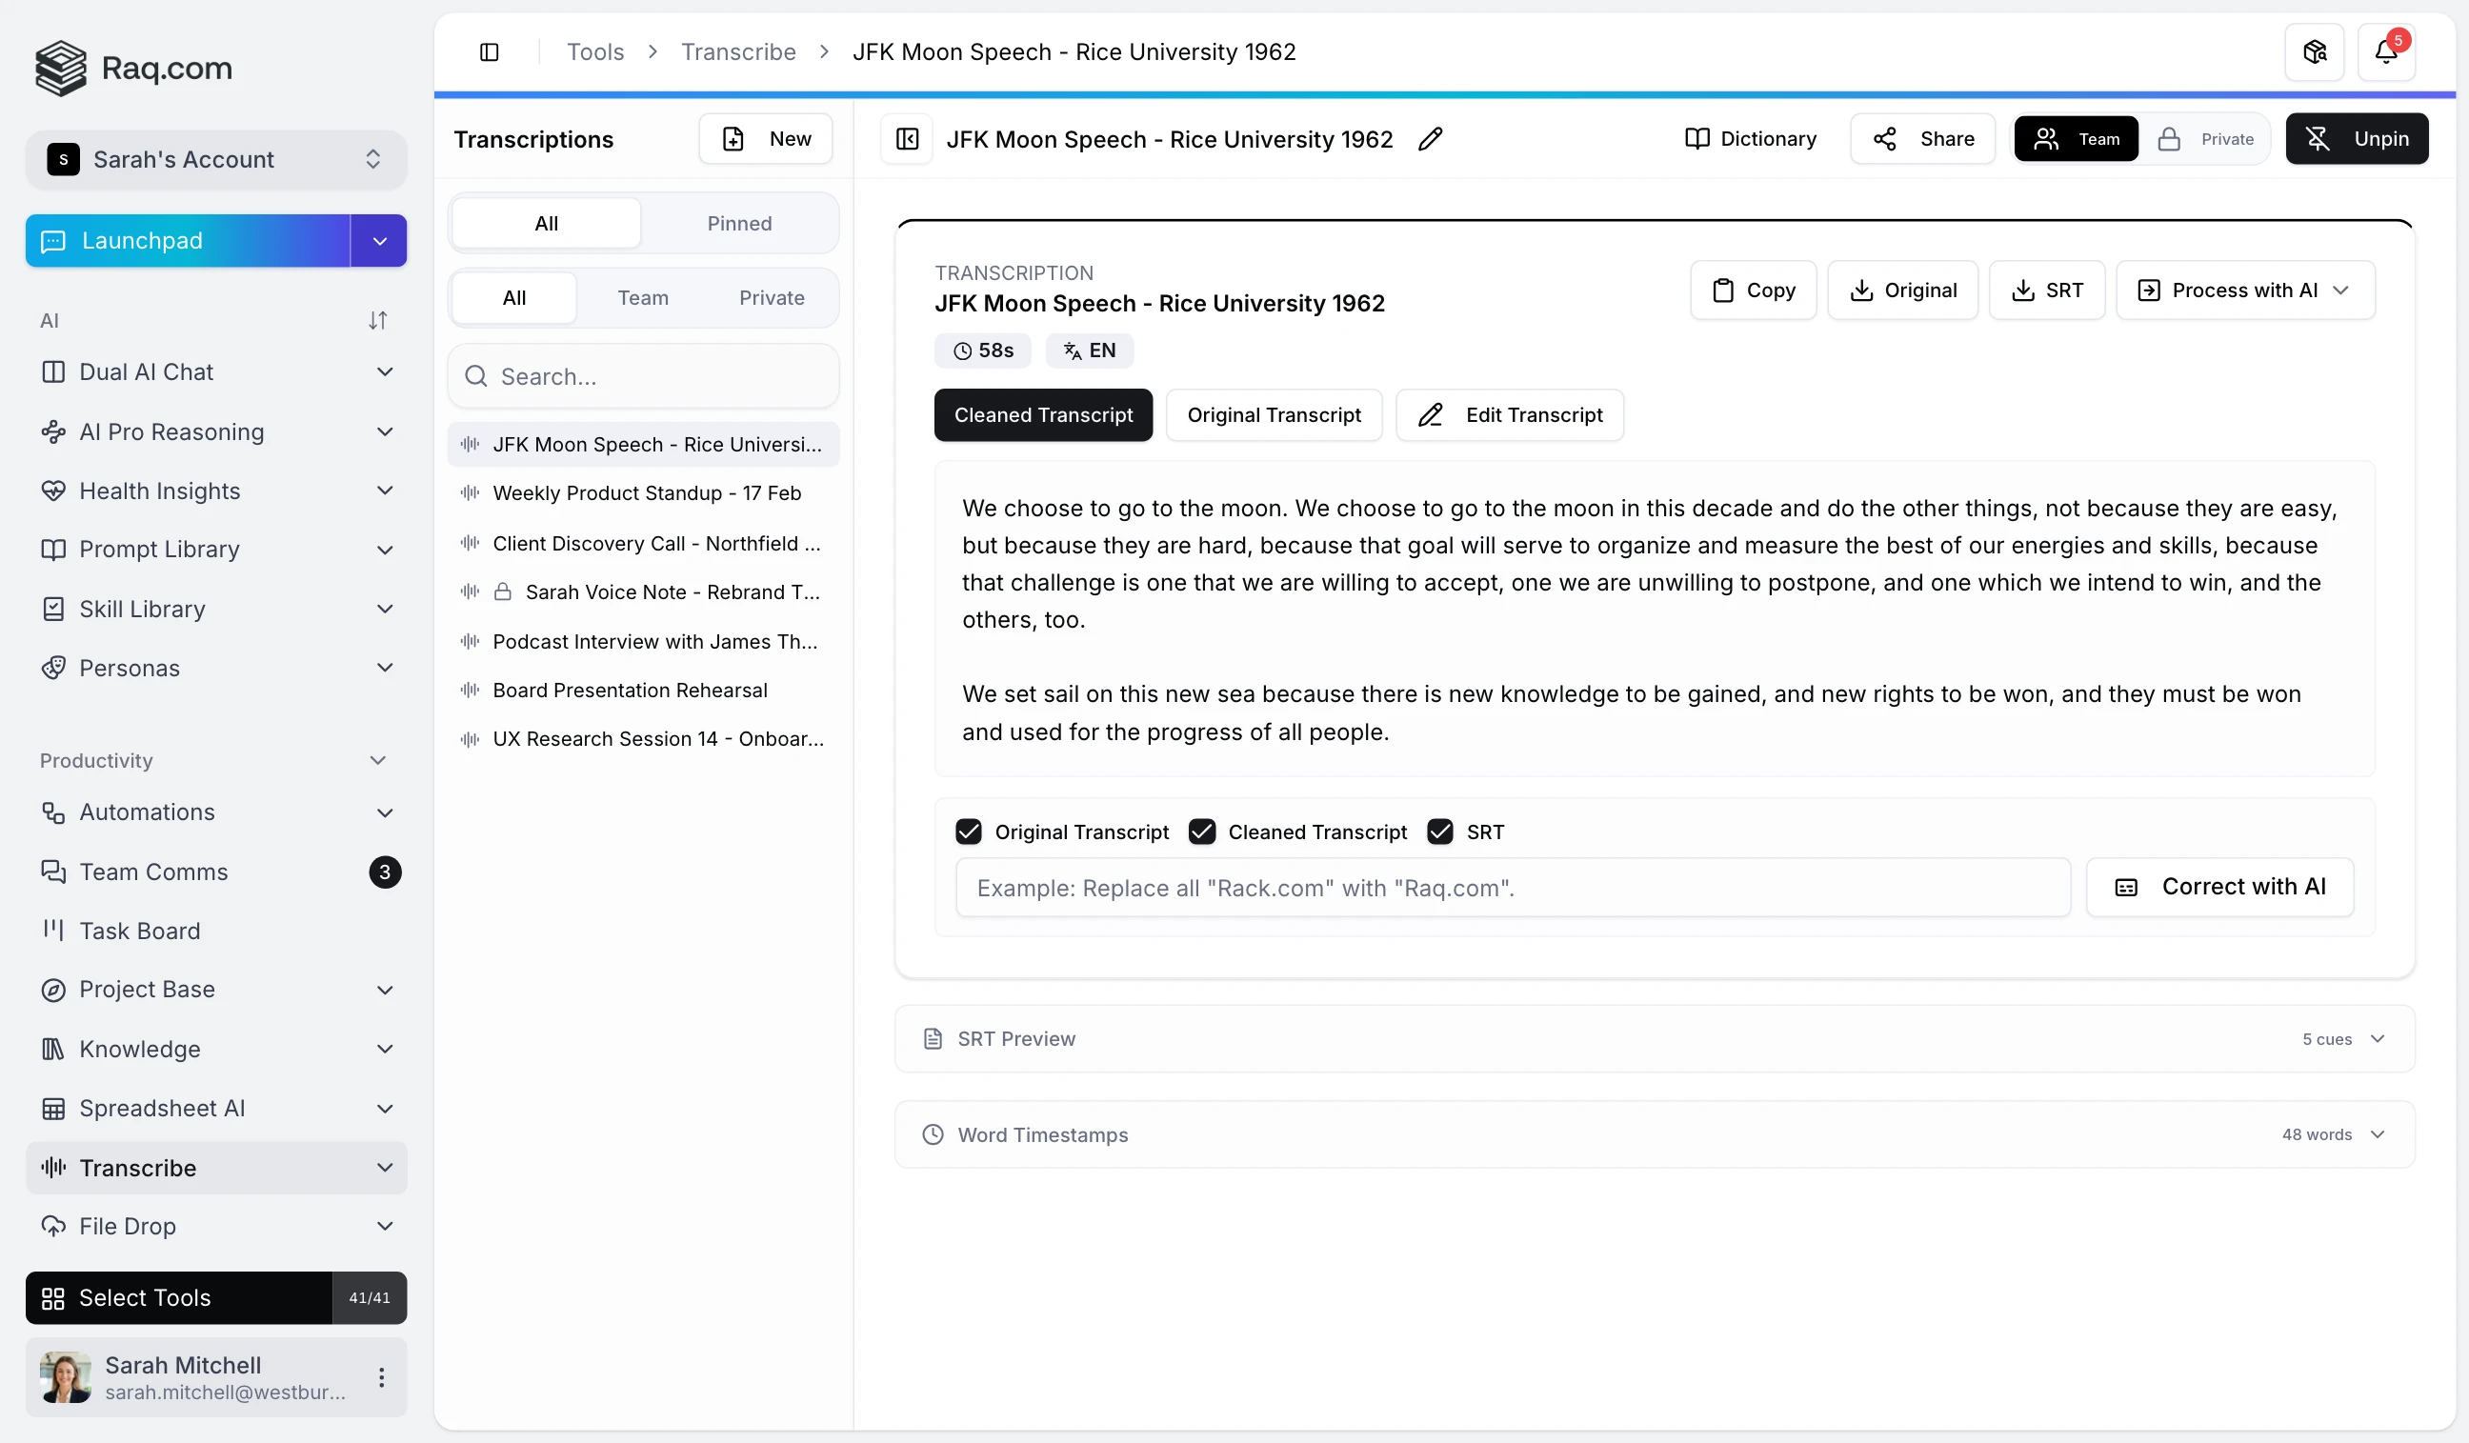Image resolution: width=2469 pixels, height=1443 pixels.
Task: Open Sarah Mitchell's three-dot options menu
Action: click(x=382, y=1376)
